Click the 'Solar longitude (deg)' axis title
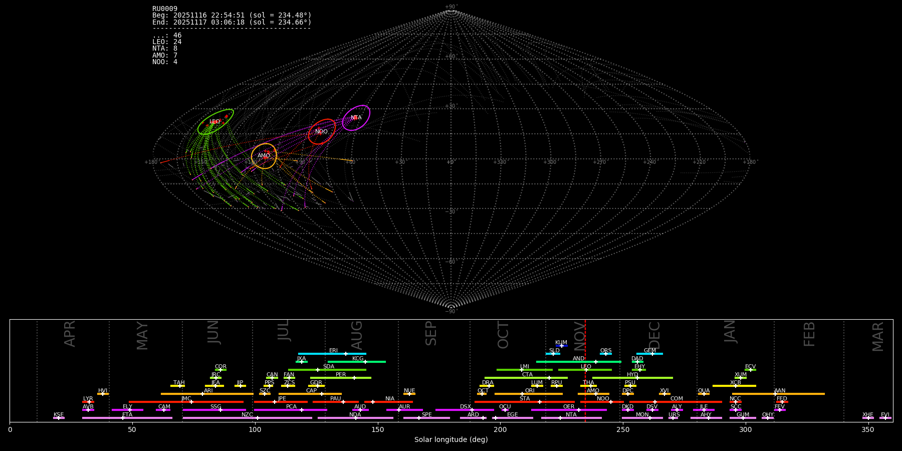 tap(451, 440)
